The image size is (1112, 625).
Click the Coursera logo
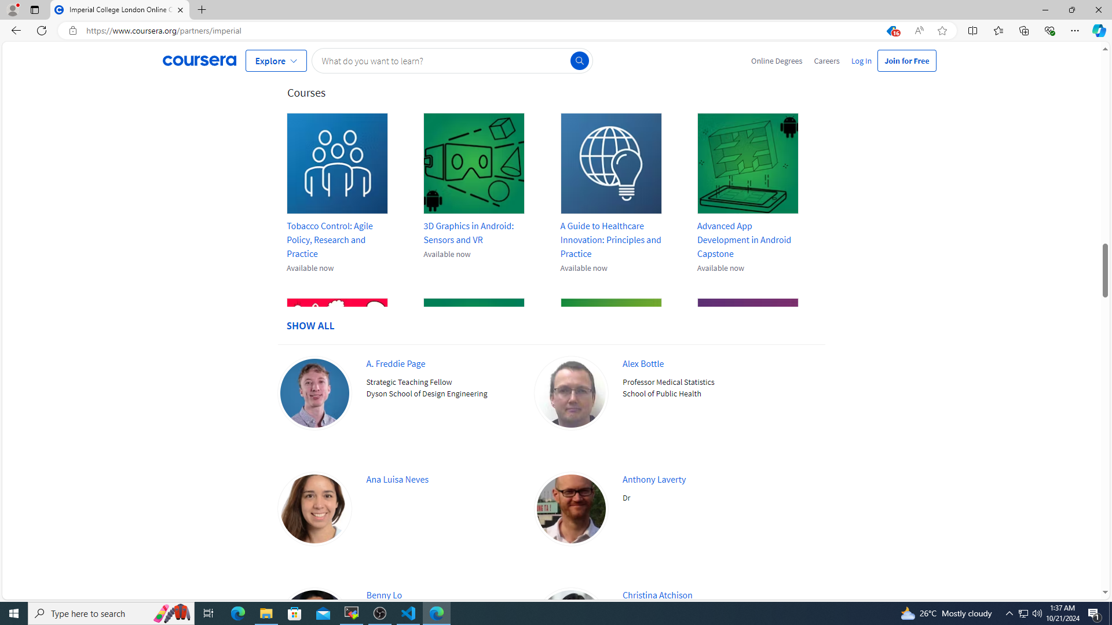tap(199, 61)
